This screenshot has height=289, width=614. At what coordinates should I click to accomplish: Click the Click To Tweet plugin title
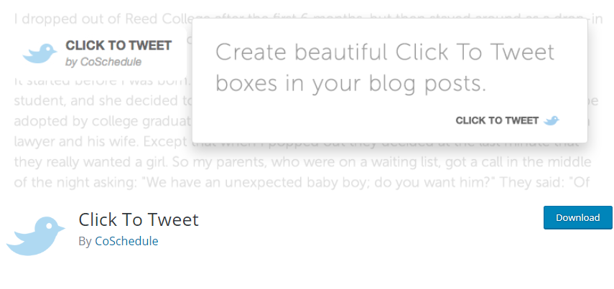[x=139, y=219]
